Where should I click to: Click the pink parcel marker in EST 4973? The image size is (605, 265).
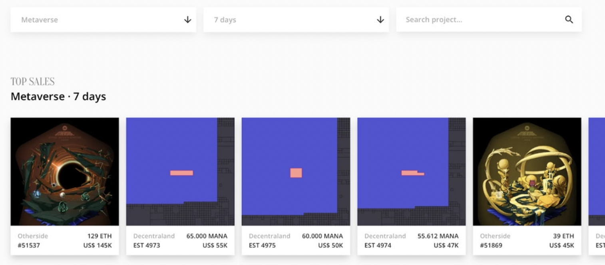click(x=181, y=173)
